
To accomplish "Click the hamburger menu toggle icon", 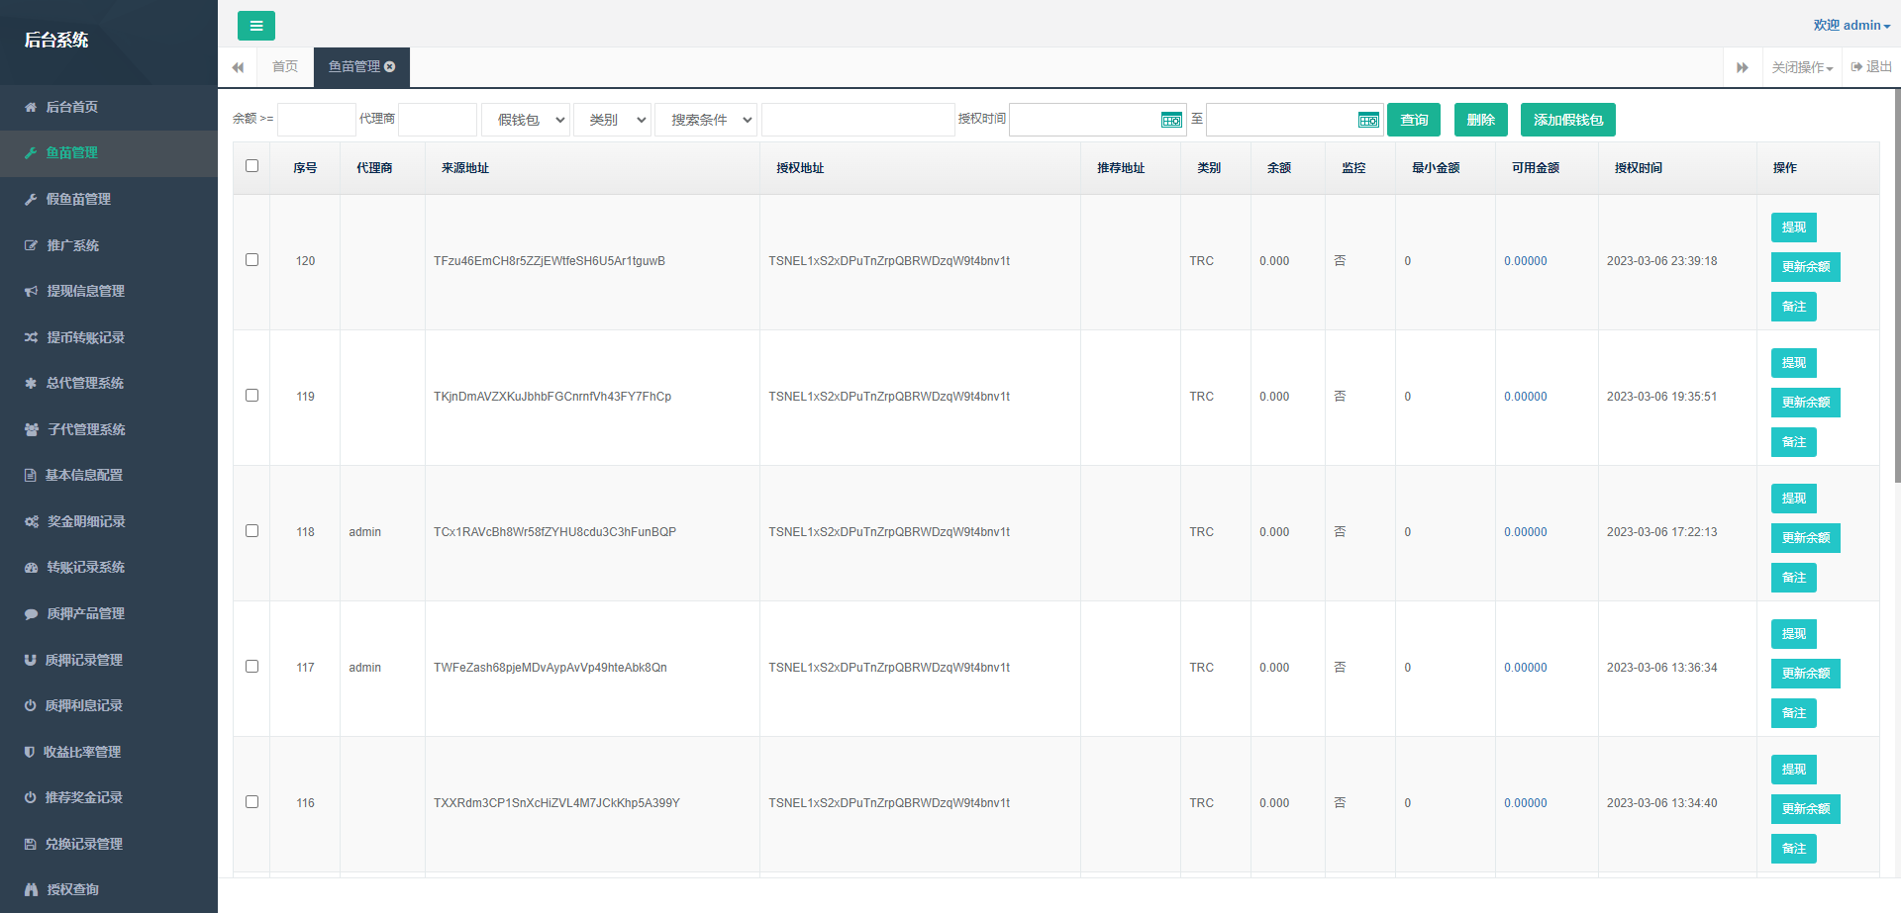I will (x=255, y=26).
